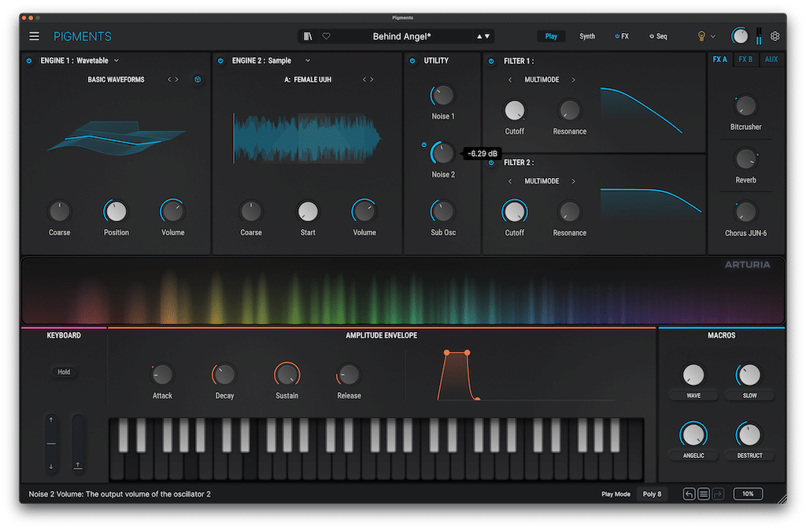
Task: Click the Female Uuh sample waveform display
Action: (x=308, y=138)
